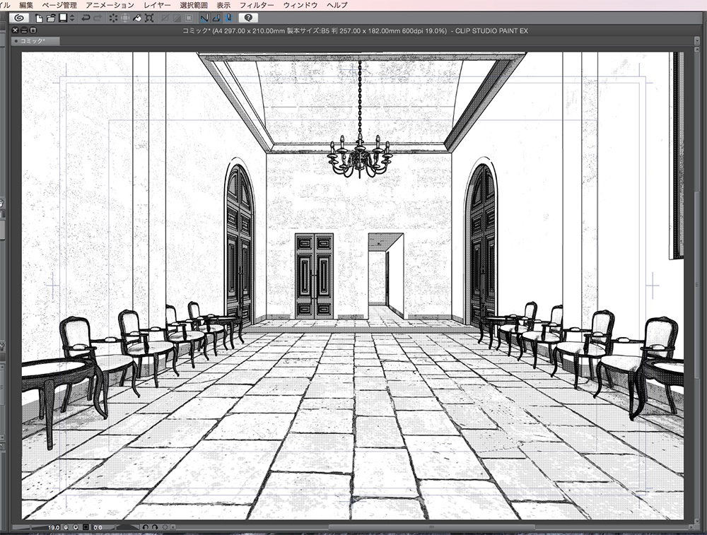Activate Scale/Rotate transform icon

pos(149,18)
